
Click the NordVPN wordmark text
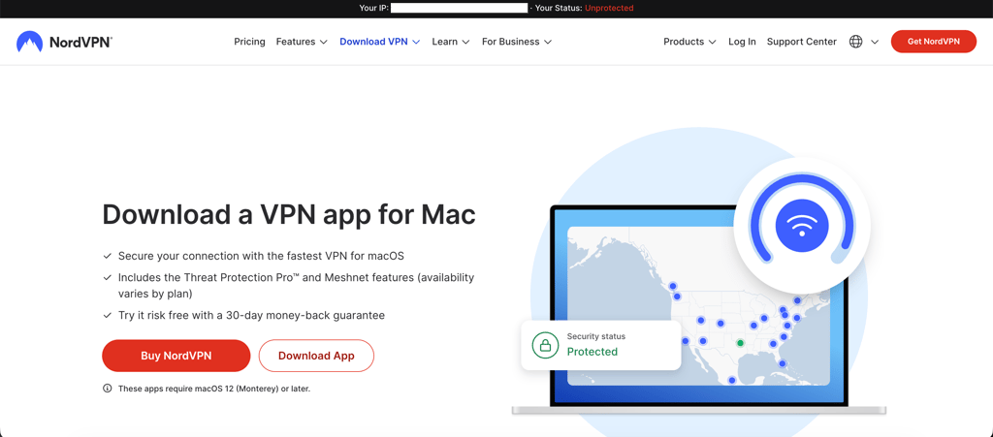pyautogui.click(x=81, y=43)
